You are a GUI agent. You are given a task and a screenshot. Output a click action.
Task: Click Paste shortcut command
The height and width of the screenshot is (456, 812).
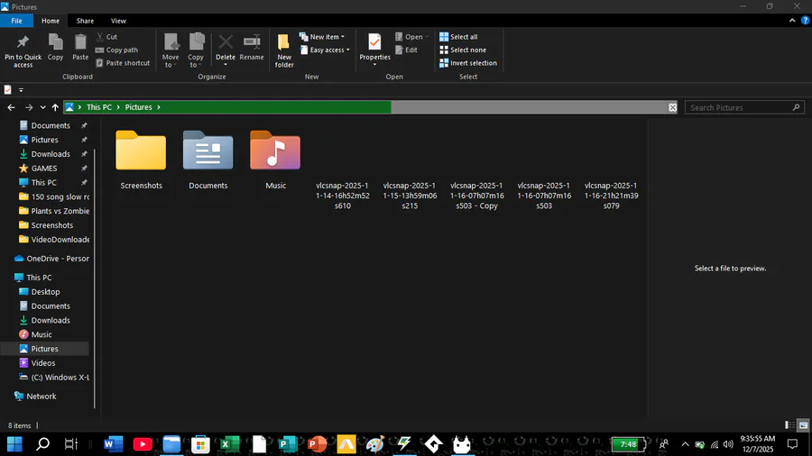[123, 62]
